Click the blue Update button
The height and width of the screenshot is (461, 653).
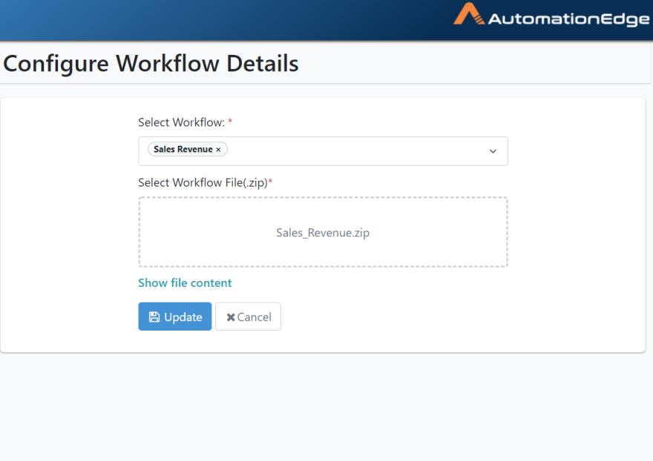click(175, 316)
